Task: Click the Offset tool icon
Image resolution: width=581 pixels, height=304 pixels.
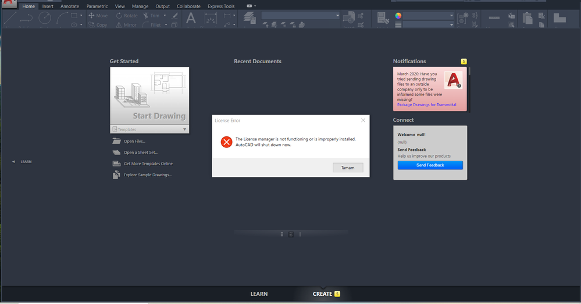Action: (174, 25)
